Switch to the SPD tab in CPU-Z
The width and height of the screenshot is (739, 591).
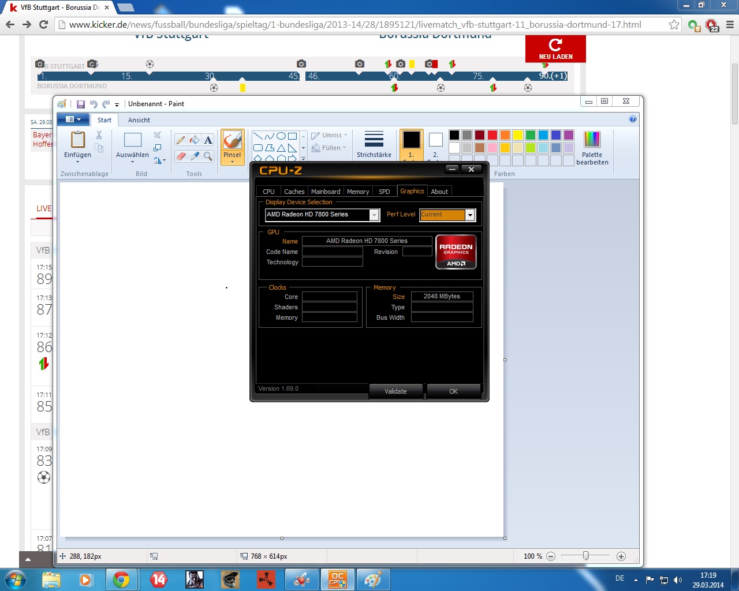click(385, 192)
